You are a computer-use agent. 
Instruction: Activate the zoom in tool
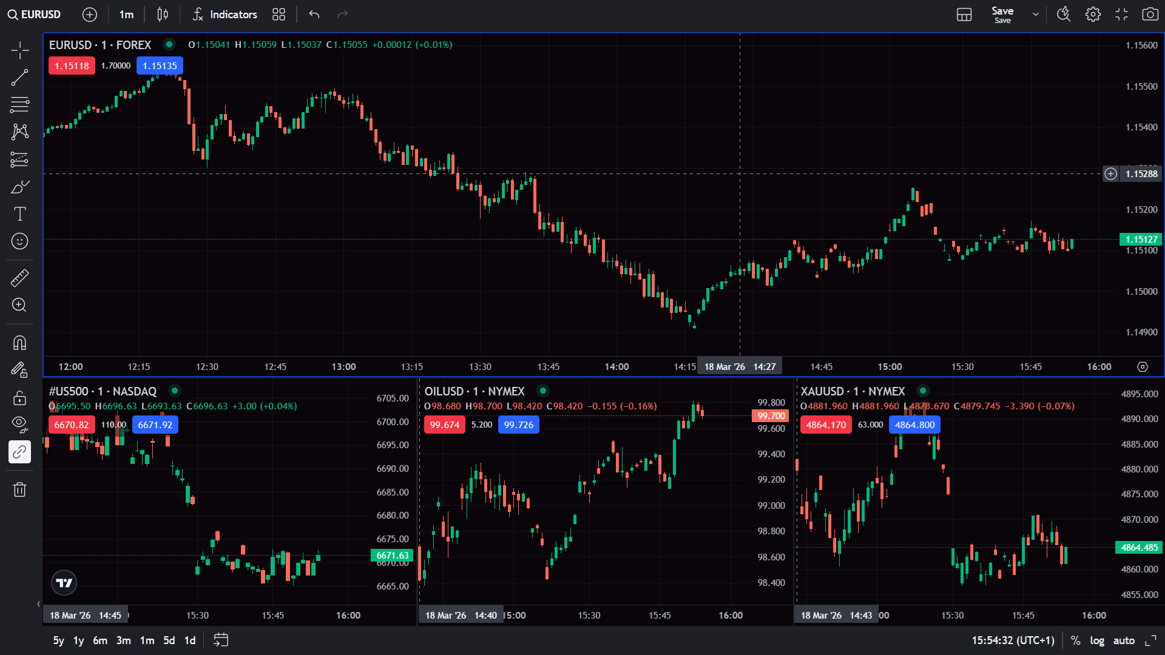[x=20, y=305]
